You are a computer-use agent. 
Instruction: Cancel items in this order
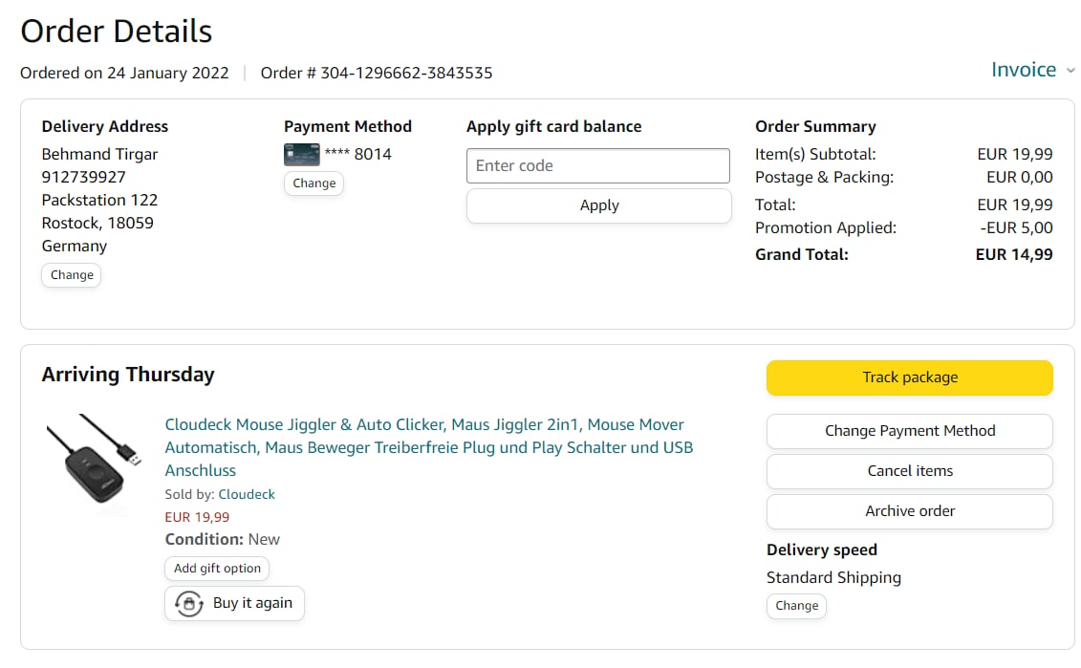[x=909, y=471]
